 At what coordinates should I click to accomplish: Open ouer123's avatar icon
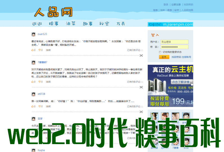pyautogui.click(x=33, y=34)
